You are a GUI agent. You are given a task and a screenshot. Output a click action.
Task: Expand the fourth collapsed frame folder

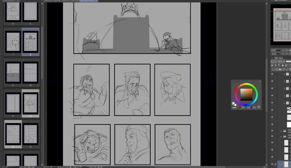pyautogui.click(x=284, y=96)
